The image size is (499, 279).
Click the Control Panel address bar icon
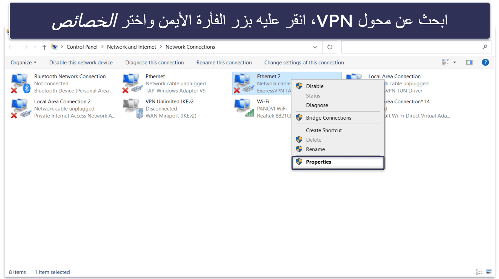click(x=55, y=47)
